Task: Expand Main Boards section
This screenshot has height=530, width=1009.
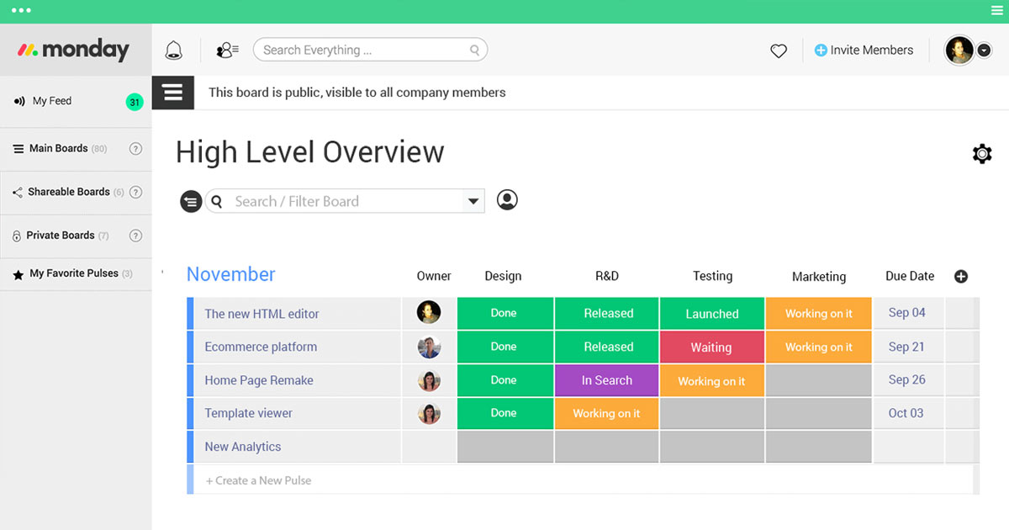Action: (x=59, y=149)
